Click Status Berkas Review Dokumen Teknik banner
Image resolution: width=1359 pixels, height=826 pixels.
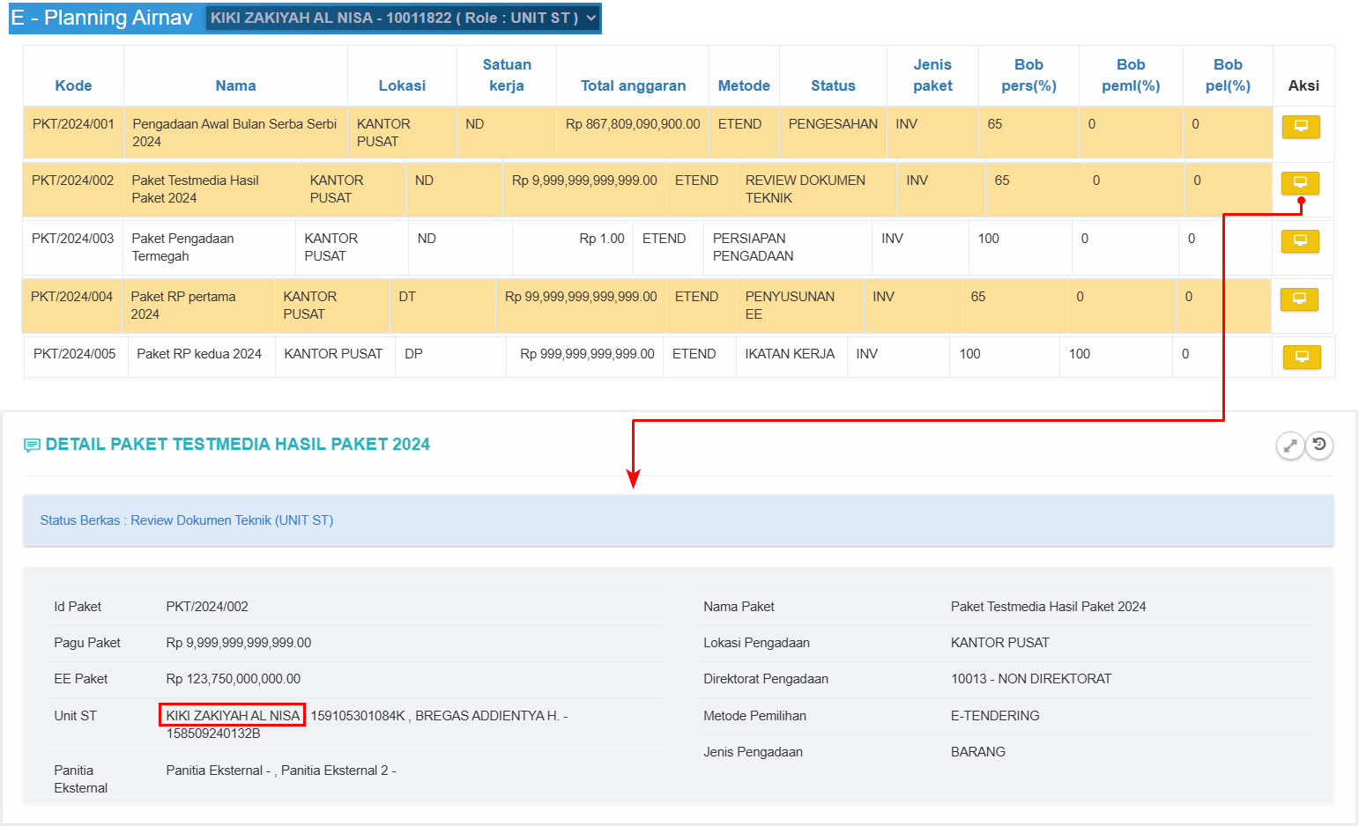[187, 520]
